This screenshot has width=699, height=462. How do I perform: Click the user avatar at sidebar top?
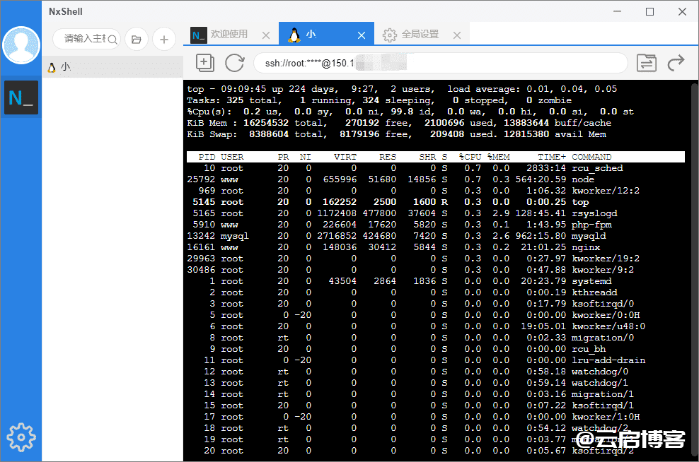point(21,44)
